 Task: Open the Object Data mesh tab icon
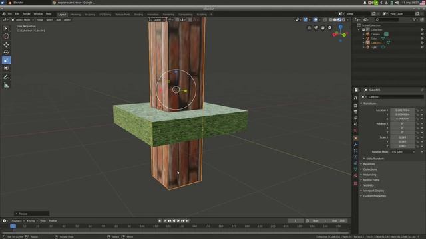(x=355, y=169)
